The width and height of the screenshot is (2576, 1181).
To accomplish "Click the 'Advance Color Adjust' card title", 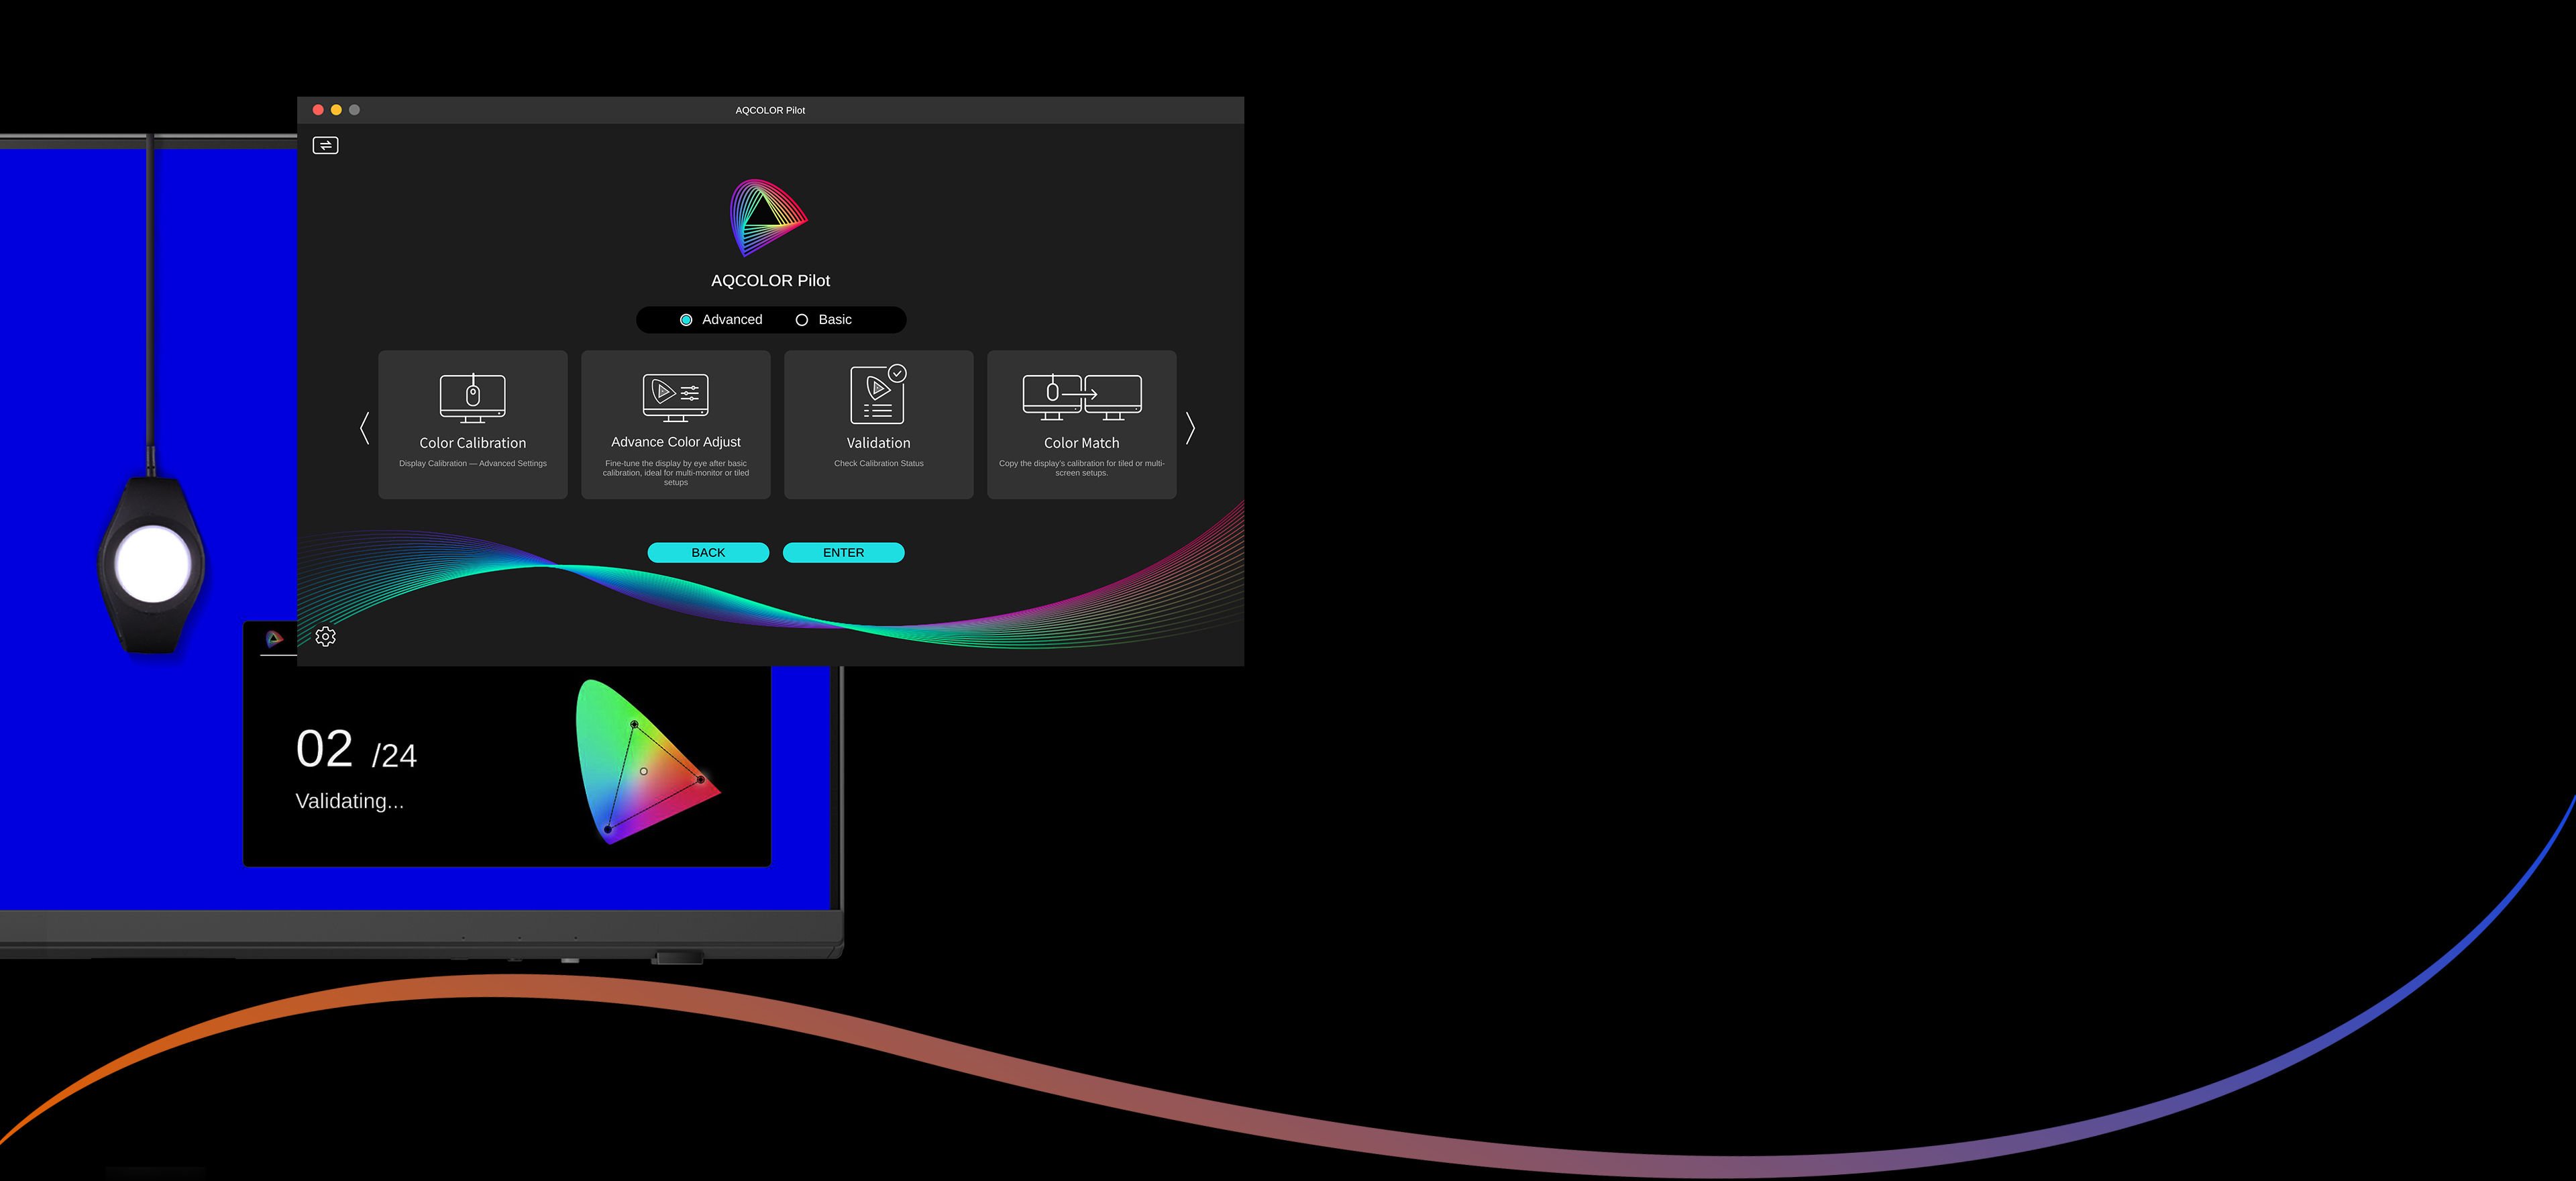I will (676, 442).
